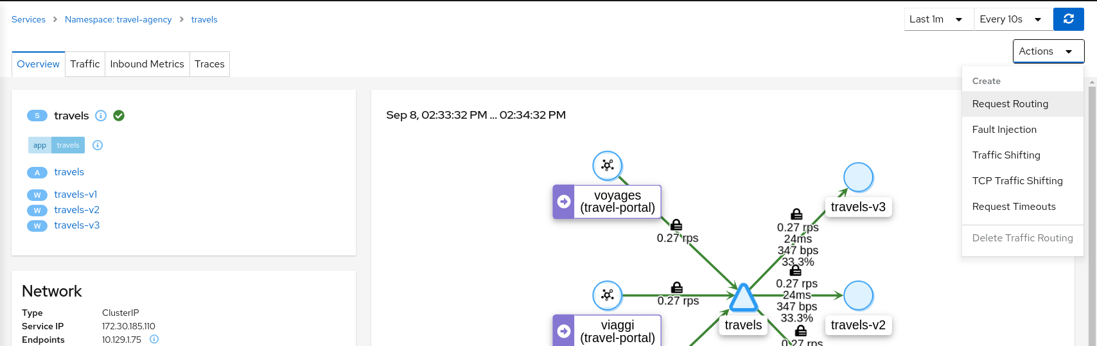Switch to the Inbound Metrics tab
Viewport: 1097px width, 346px height.
(146, 64)
